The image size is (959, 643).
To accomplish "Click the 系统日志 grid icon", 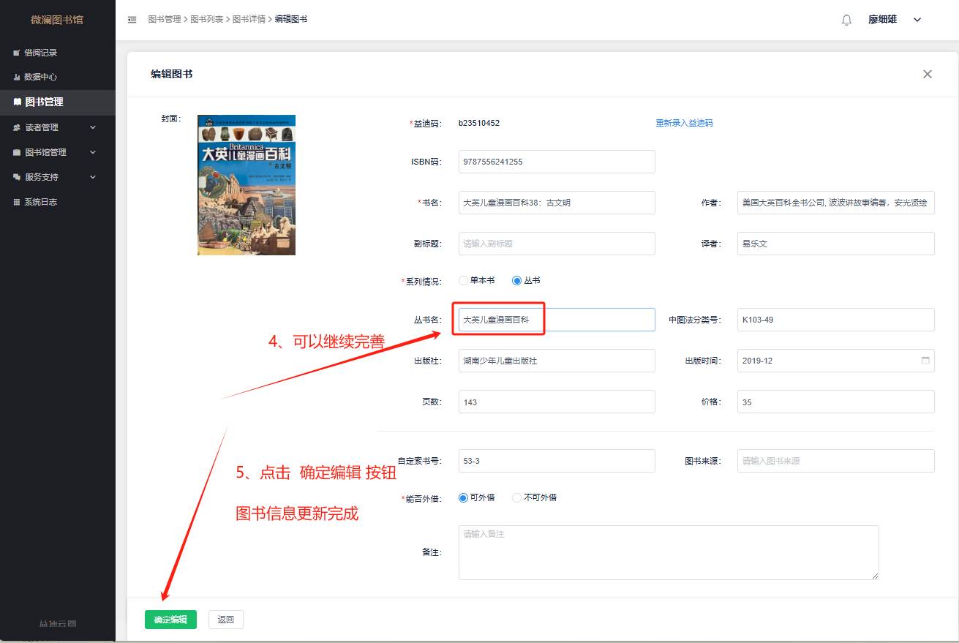I will coord(17,202).
